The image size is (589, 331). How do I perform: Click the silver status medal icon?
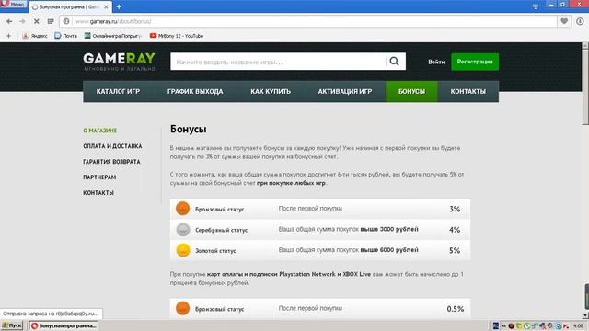[183, 229]
